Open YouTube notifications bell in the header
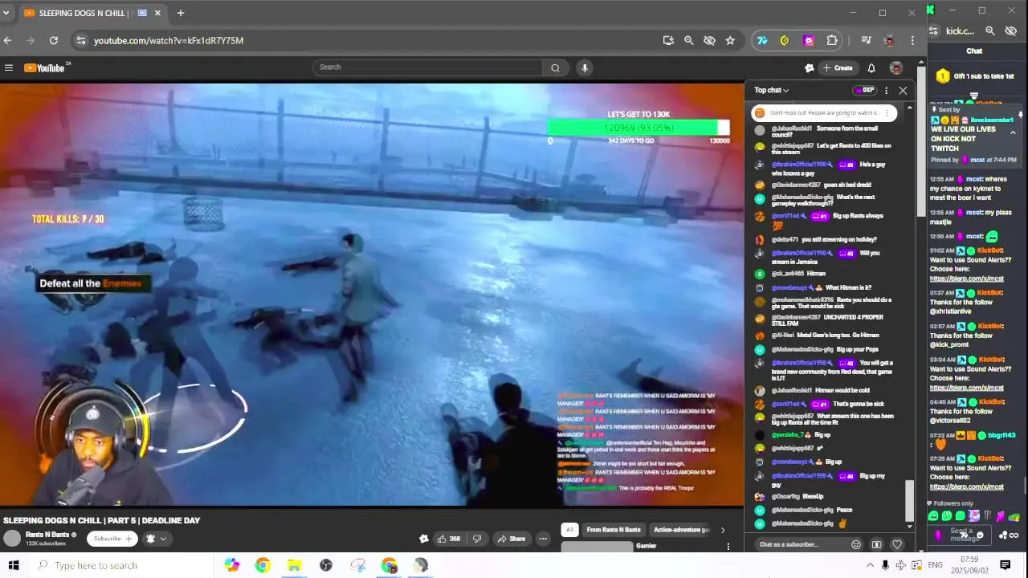This screenshot has height=578, width=1028. tap(871, 68)
